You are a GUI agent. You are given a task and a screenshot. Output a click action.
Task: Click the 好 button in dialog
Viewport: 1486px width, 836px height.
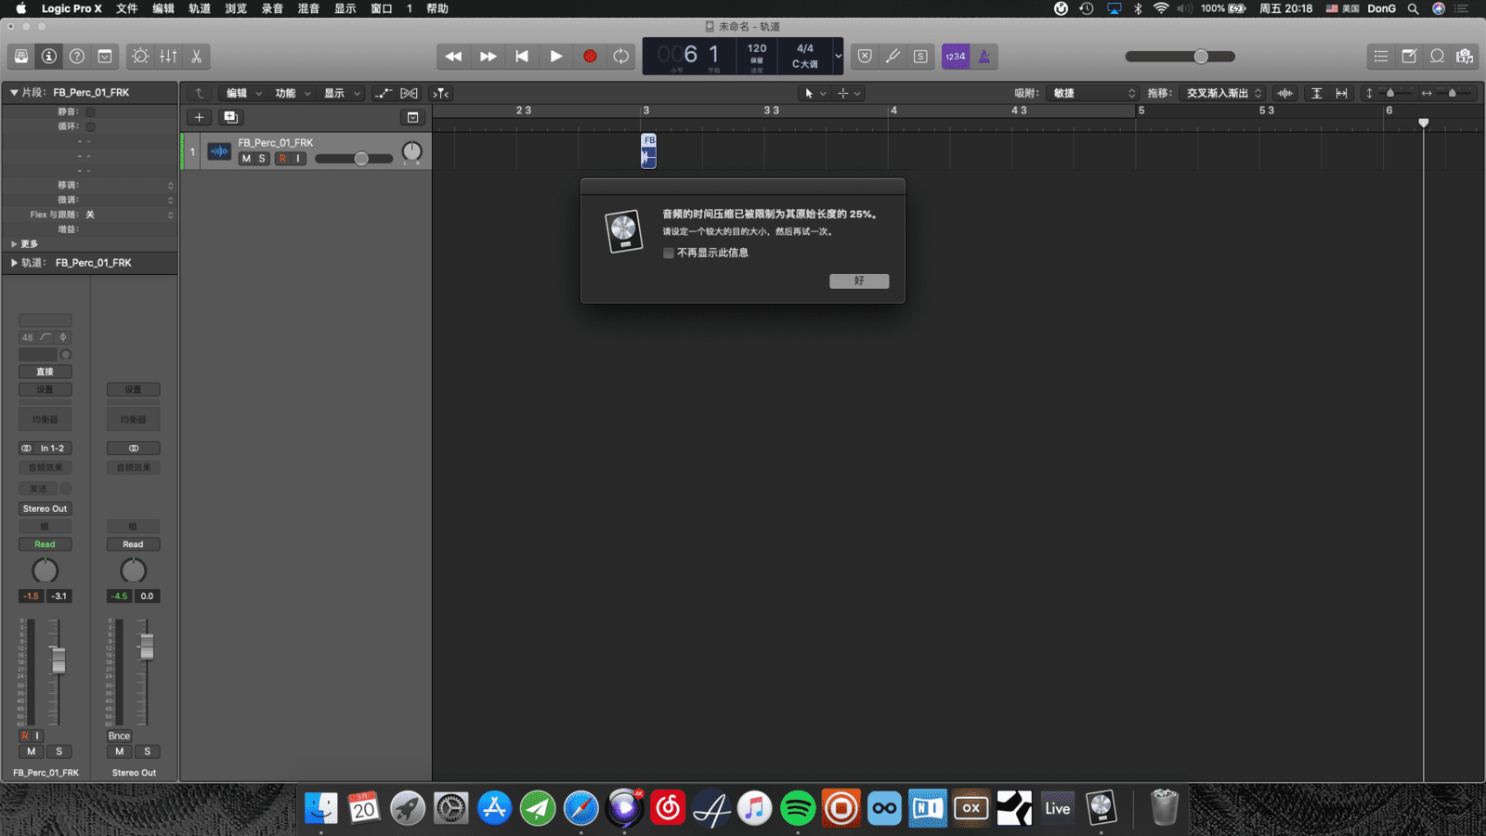(858, 281)
